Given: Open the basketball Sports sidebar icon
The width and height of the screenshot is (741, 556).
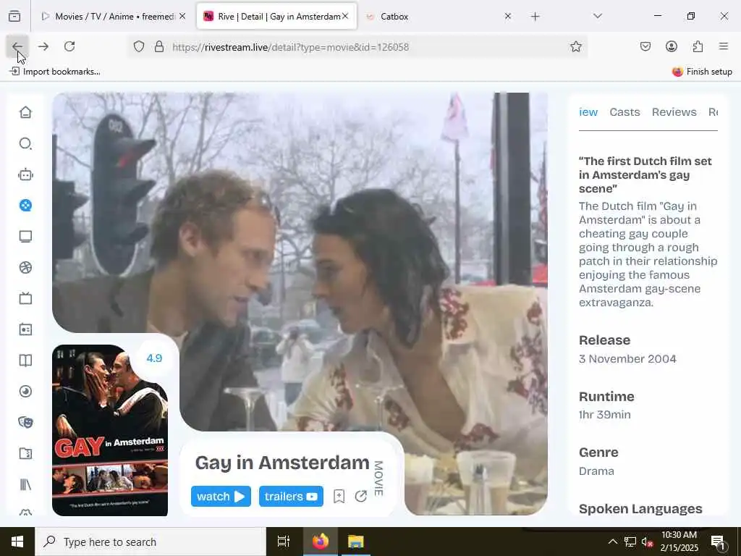Looking at the screenshot, I should pos(25,268).
